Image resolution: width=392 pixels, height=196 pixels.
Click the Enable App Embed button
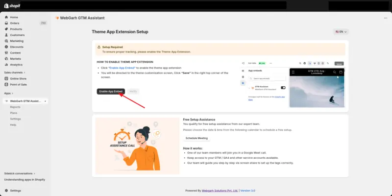111,92
